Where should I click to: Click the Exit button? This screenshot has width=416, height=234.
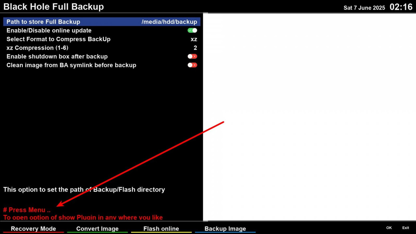pyautogui.click(x=406, y=228)
